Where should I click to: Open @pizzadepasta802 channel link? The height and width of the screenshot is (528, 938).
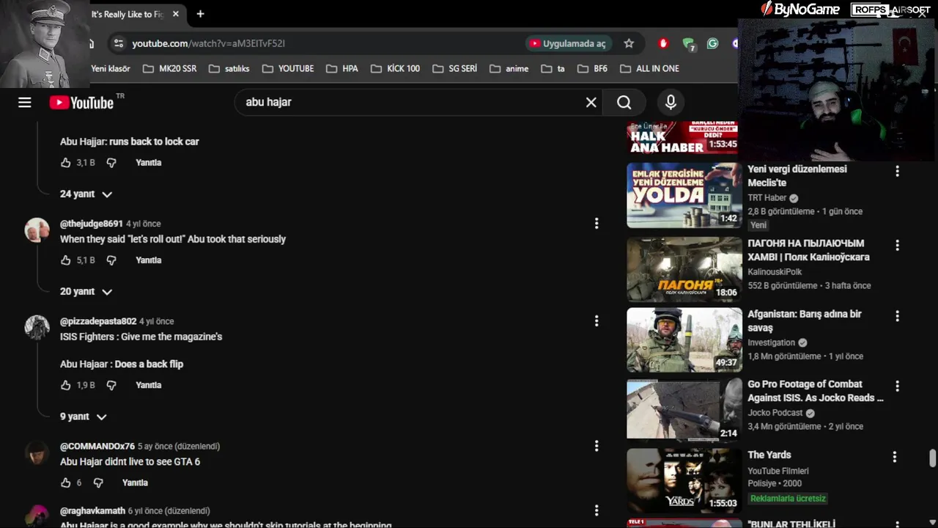tap(98, 321)
